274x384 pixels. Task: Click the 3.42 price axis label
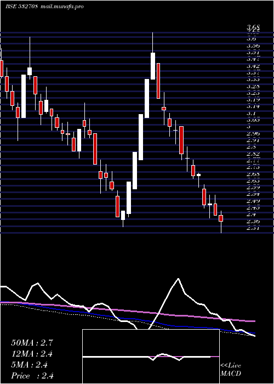pyautogui.click(x=253, y=66)
